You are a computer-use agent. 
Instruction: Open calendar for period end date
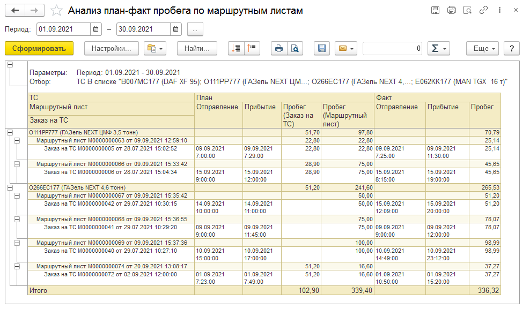tap(175, 29)
